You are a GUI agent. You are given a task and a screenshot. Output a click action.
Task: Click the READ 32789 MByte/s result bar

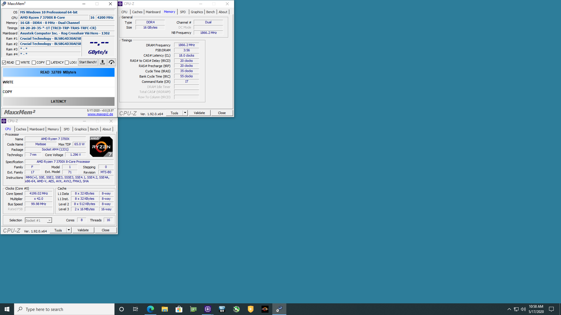(x=58, y=72)
